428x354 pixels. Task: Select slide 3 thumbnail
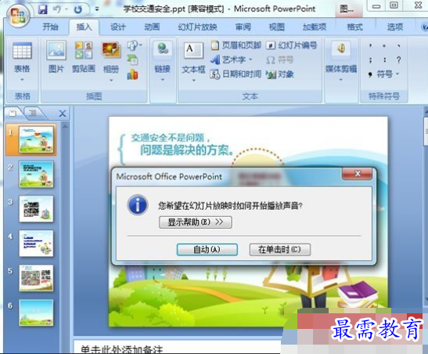click(36, 208)
